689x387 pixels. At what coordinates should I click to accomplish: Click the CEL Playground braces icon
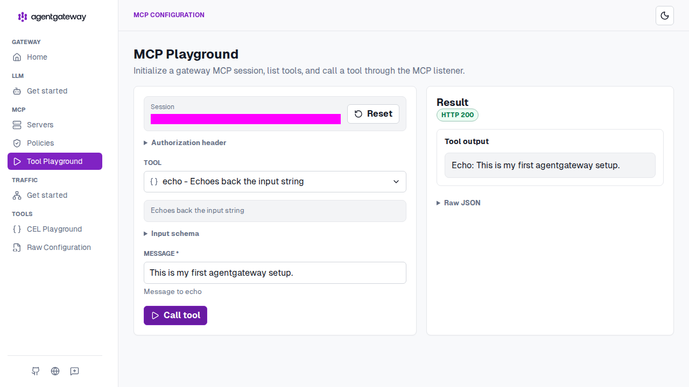[x=17, y=229]
